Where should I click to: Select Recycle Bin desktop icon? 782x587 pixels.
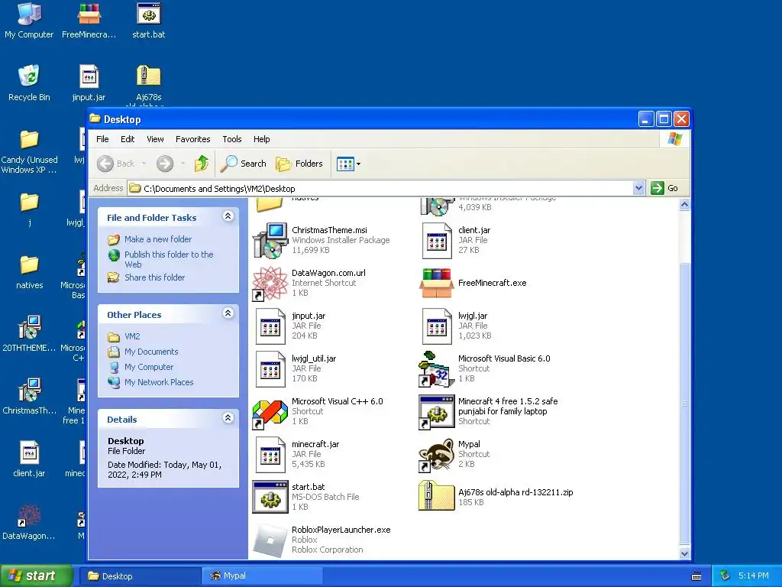(29, 83)
